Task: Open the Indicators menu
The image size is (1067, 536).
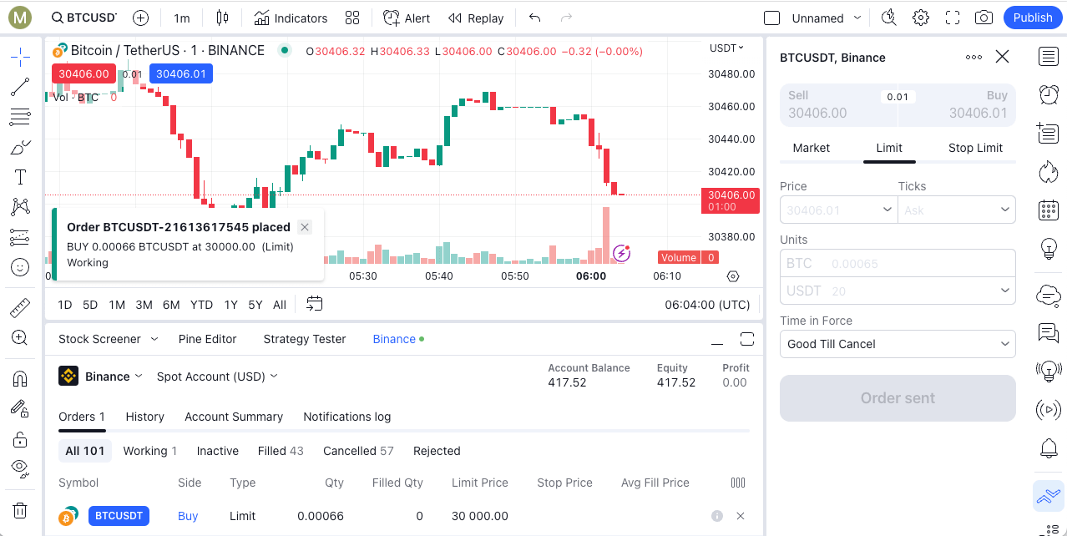Action: pyautogui.click(x=291, y=18)
